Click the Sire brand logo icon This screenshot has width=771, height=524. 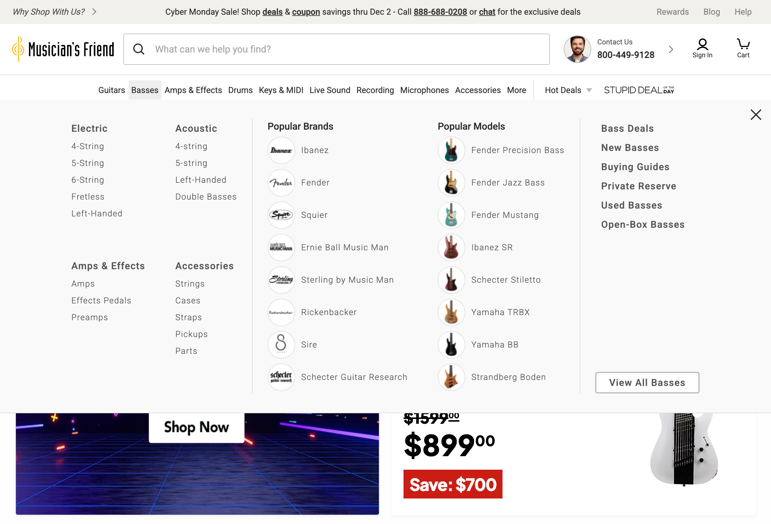(281, 345)
